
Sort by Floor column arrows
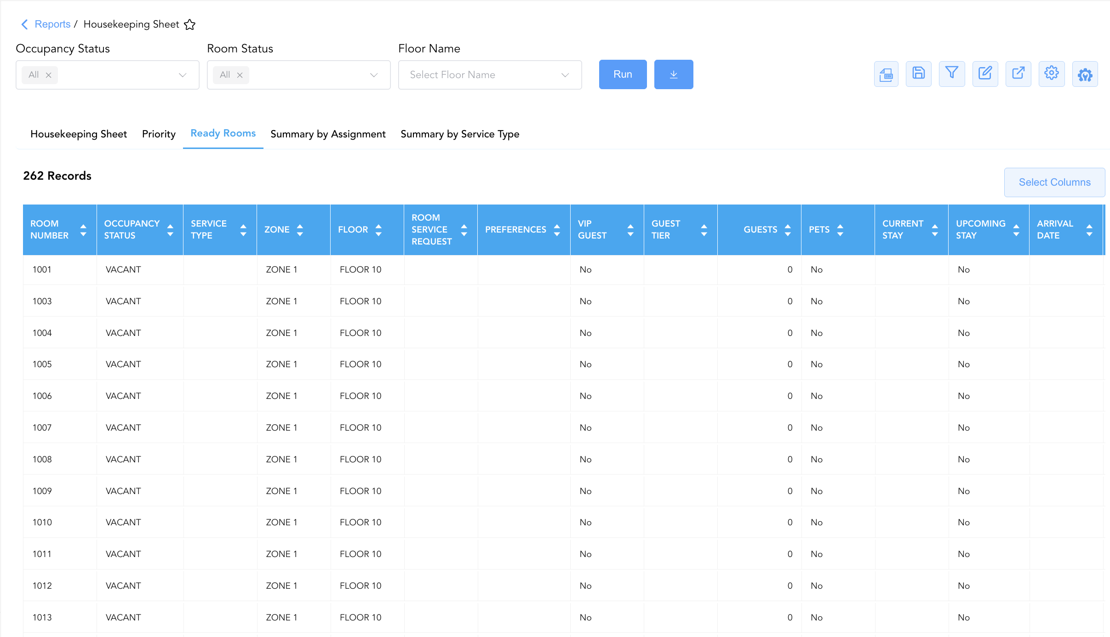tap(378, 230)
